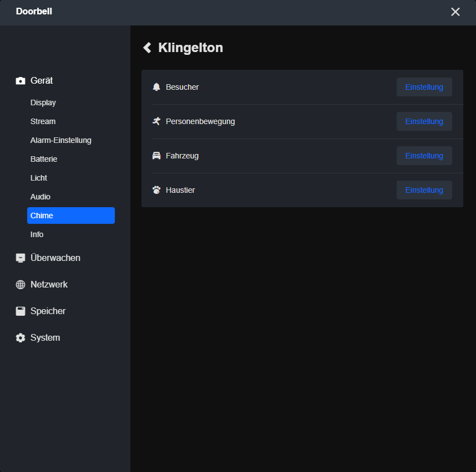Click the running person icon for Personenbewegung

pyautogui.click(x=156, y=121)
